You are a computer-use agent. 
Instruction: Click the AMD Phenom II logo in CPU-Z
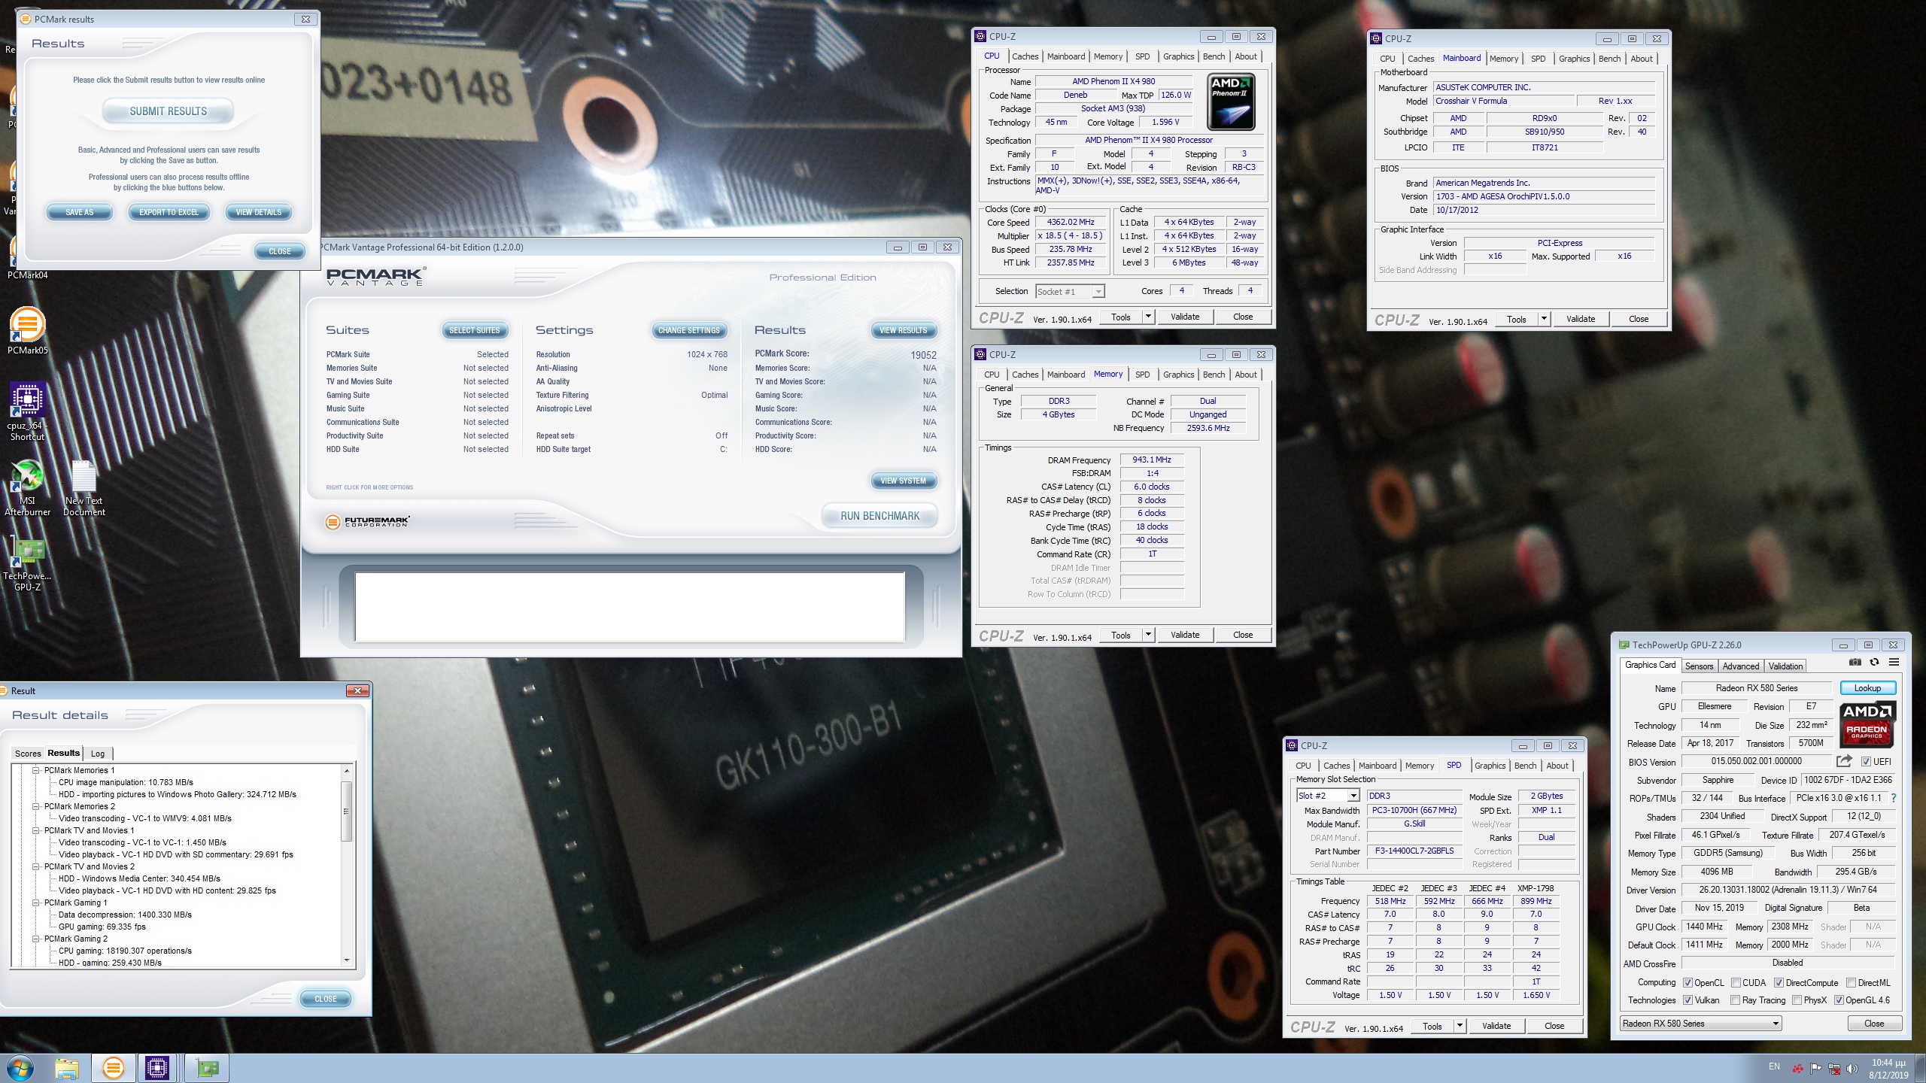[x=1231, y=102]
